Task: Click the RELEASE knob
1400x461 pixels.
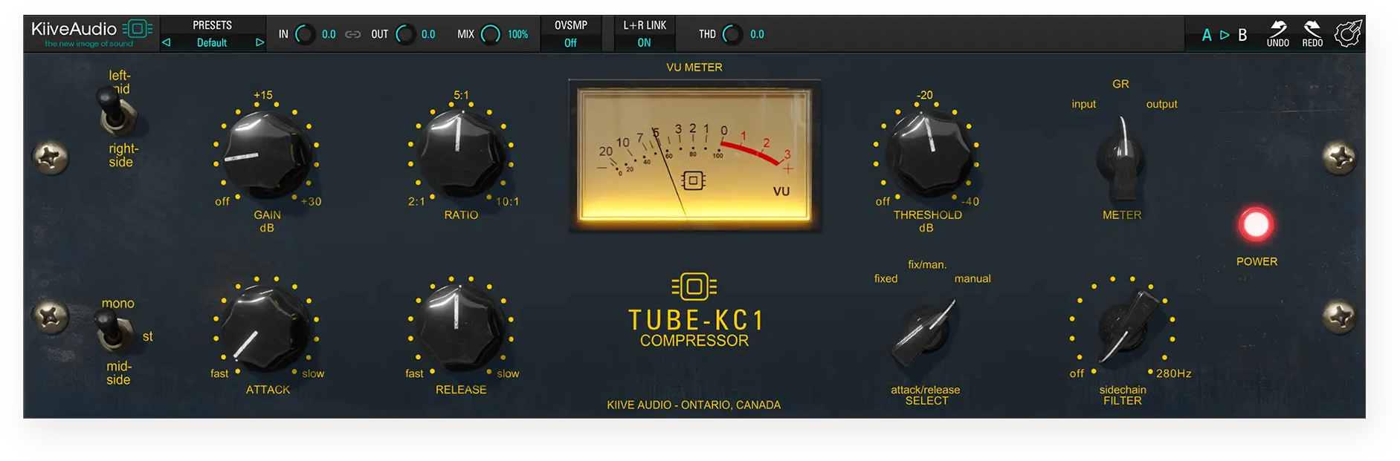Action: [x=460, y=327]
